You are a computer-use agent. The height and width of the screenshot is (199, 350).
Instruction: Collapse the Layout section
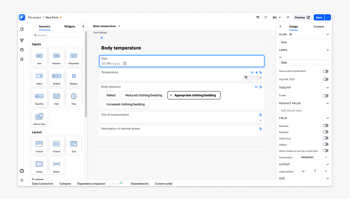[x=327, y=164]
